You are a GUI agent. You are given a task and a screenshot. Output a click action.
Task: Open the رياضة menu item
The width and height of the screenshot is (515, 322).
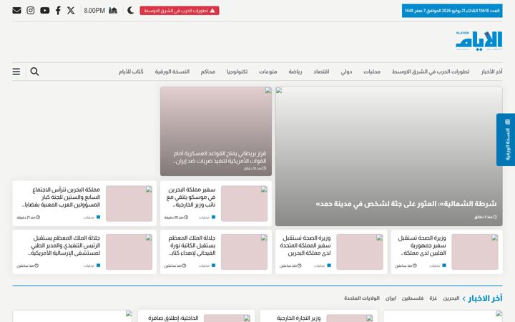point(295,72)
